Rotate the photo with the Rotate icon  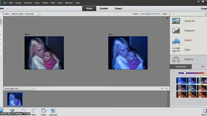click(x=43, y=111)
